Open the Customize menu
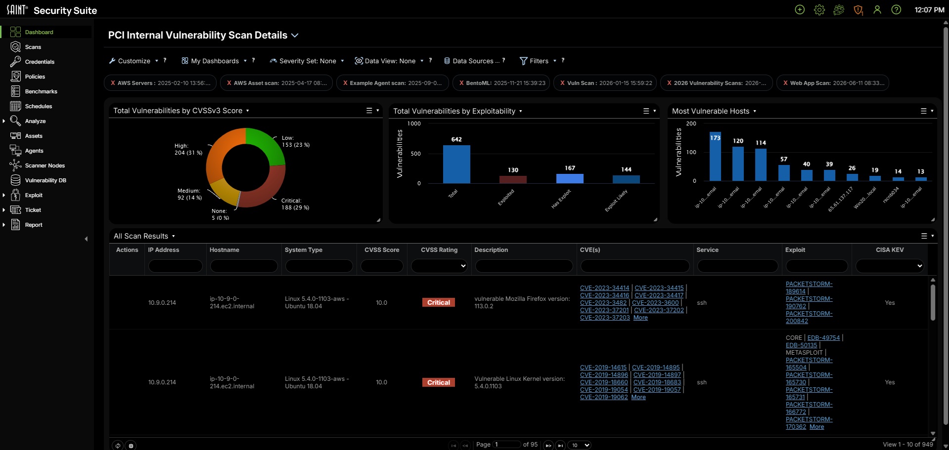 coord(134,61)
